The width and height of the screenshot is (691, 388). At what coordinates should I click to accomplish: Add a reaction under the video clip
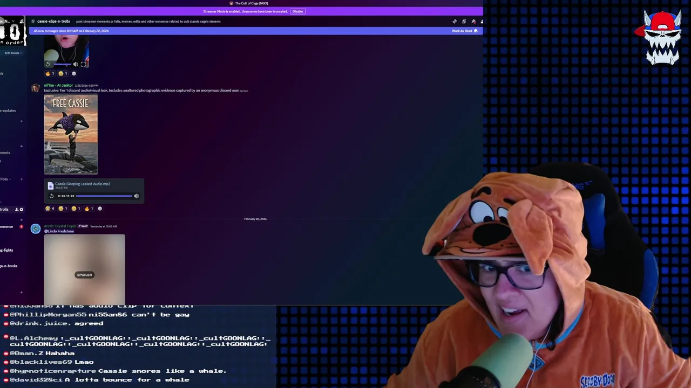pos(74,73)
